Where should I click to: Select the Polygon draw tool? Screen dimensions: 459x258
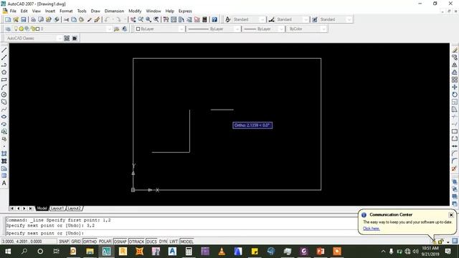click(x=4, y=72)
